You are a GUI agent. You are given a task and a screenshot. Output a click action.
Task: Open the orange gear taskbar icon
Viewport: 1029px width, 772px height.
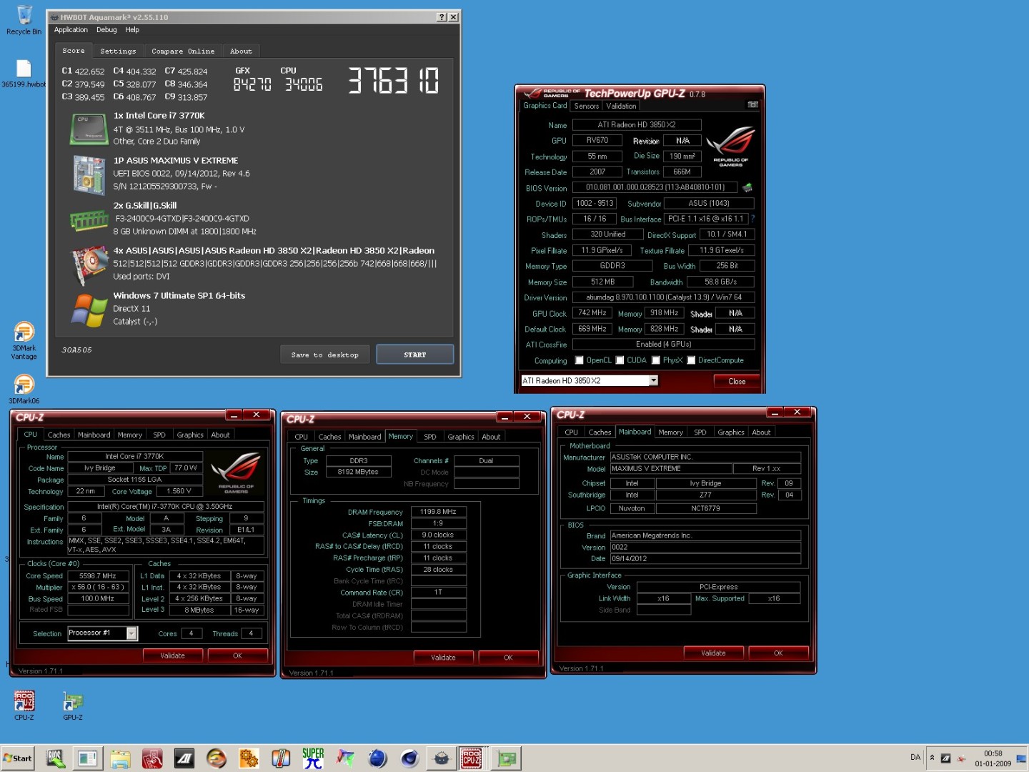pos(249,758)
